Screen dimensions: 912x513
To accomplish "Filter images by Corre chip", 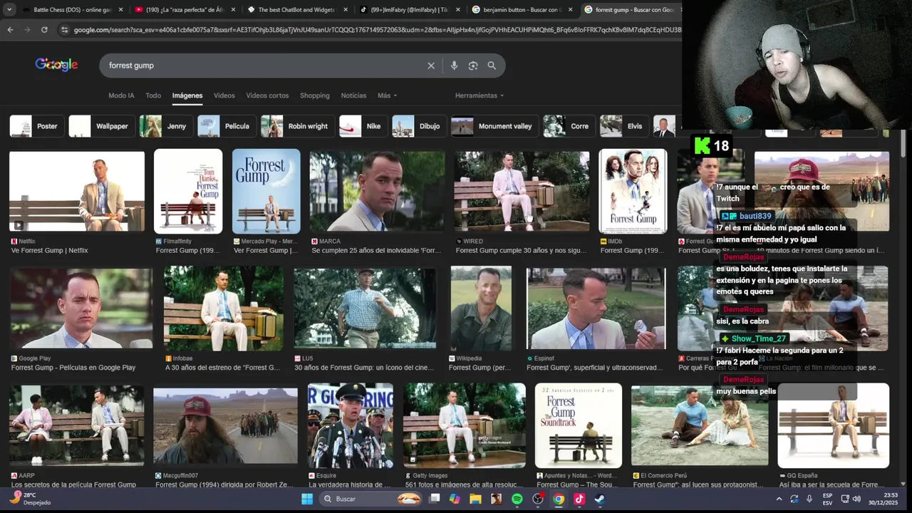I will click(568, 126).
